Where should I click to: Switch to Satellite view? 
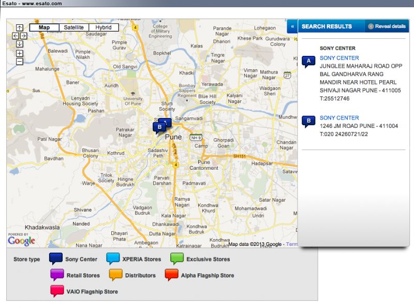[73, 27]
